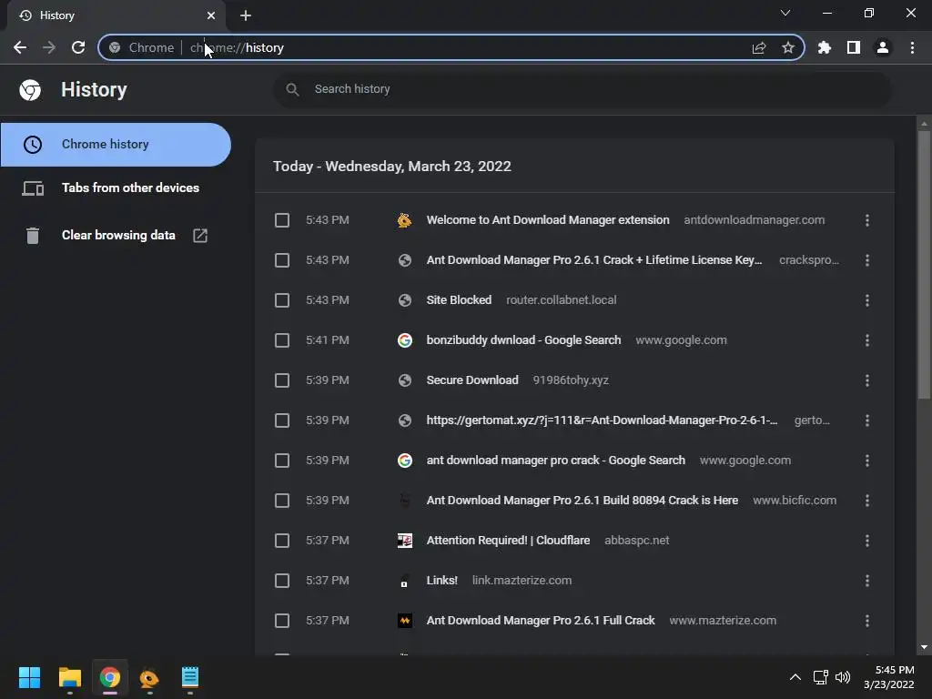This screenshot has height=699, width=932.
Task: Click the Ant Download Manager taskbar icon
Action: pyautogui.click(x=149, y=677)
